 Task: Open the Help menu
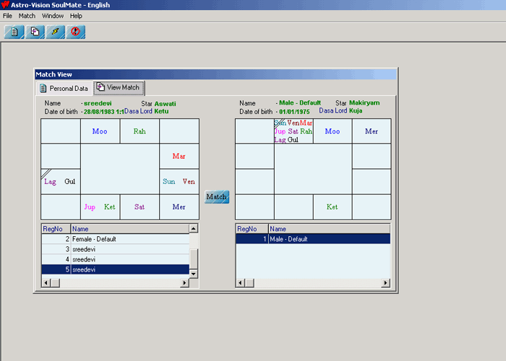(76, 16)
